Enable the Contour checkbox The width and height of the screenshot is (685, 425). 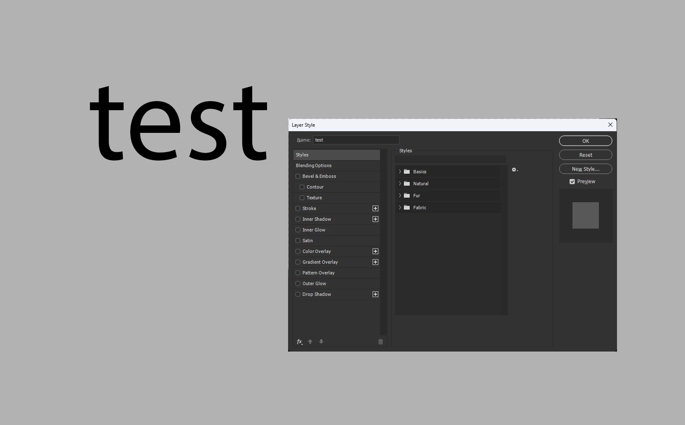302,187
